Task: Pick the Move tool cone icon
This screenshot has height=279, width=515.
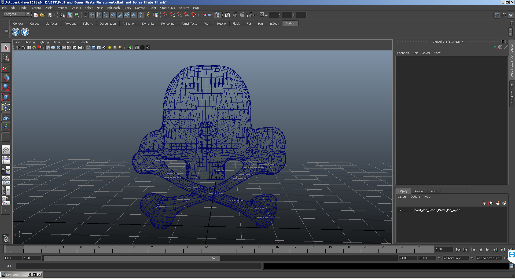Action: click(x=6, y=78)
